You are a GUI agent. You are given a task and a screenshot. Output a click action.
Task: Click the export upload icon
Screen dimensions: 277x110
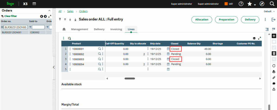point(274,89)
